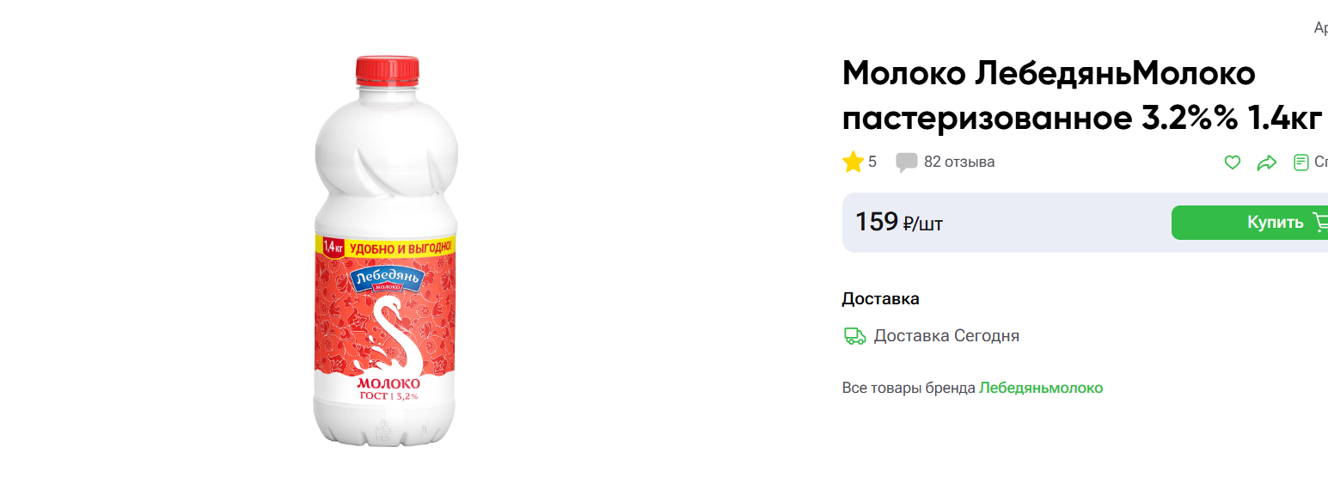Click the price 159 ₽/шт
The height and width of the screenshot is (490, 1328).
(x=898, y=223)
